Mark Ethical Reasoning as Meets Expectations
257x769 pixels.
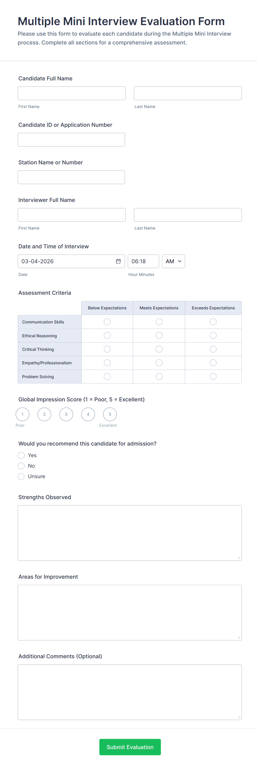click(x=159, y=336)
